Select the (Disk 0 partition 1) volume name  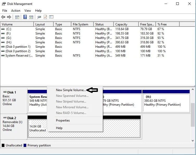pos(18,47)
